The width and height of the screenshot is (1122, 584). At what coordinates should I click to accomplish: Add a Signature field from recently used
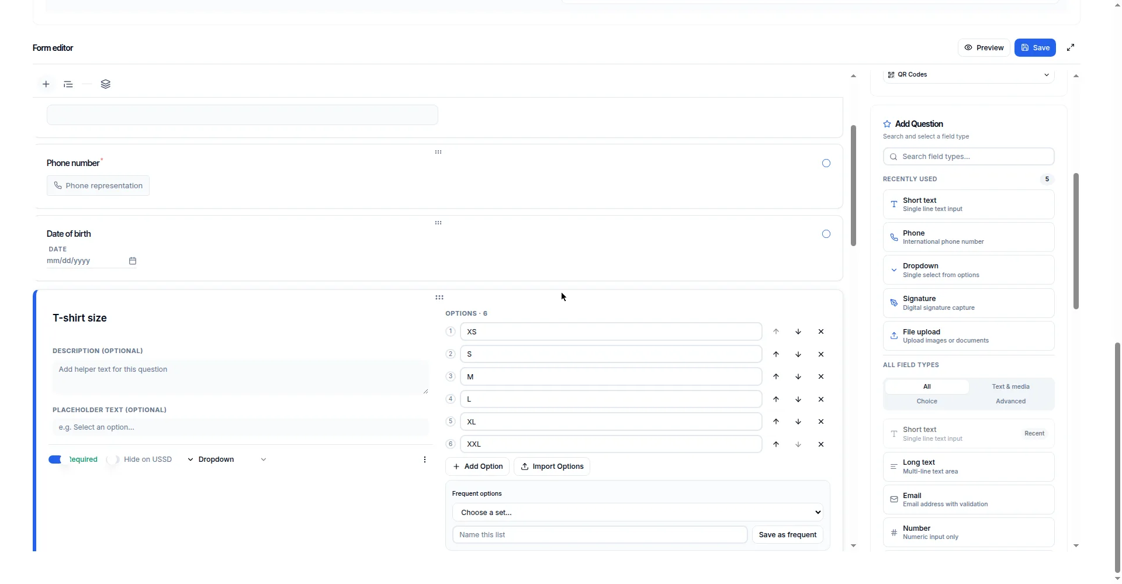[x=968, y=303]
